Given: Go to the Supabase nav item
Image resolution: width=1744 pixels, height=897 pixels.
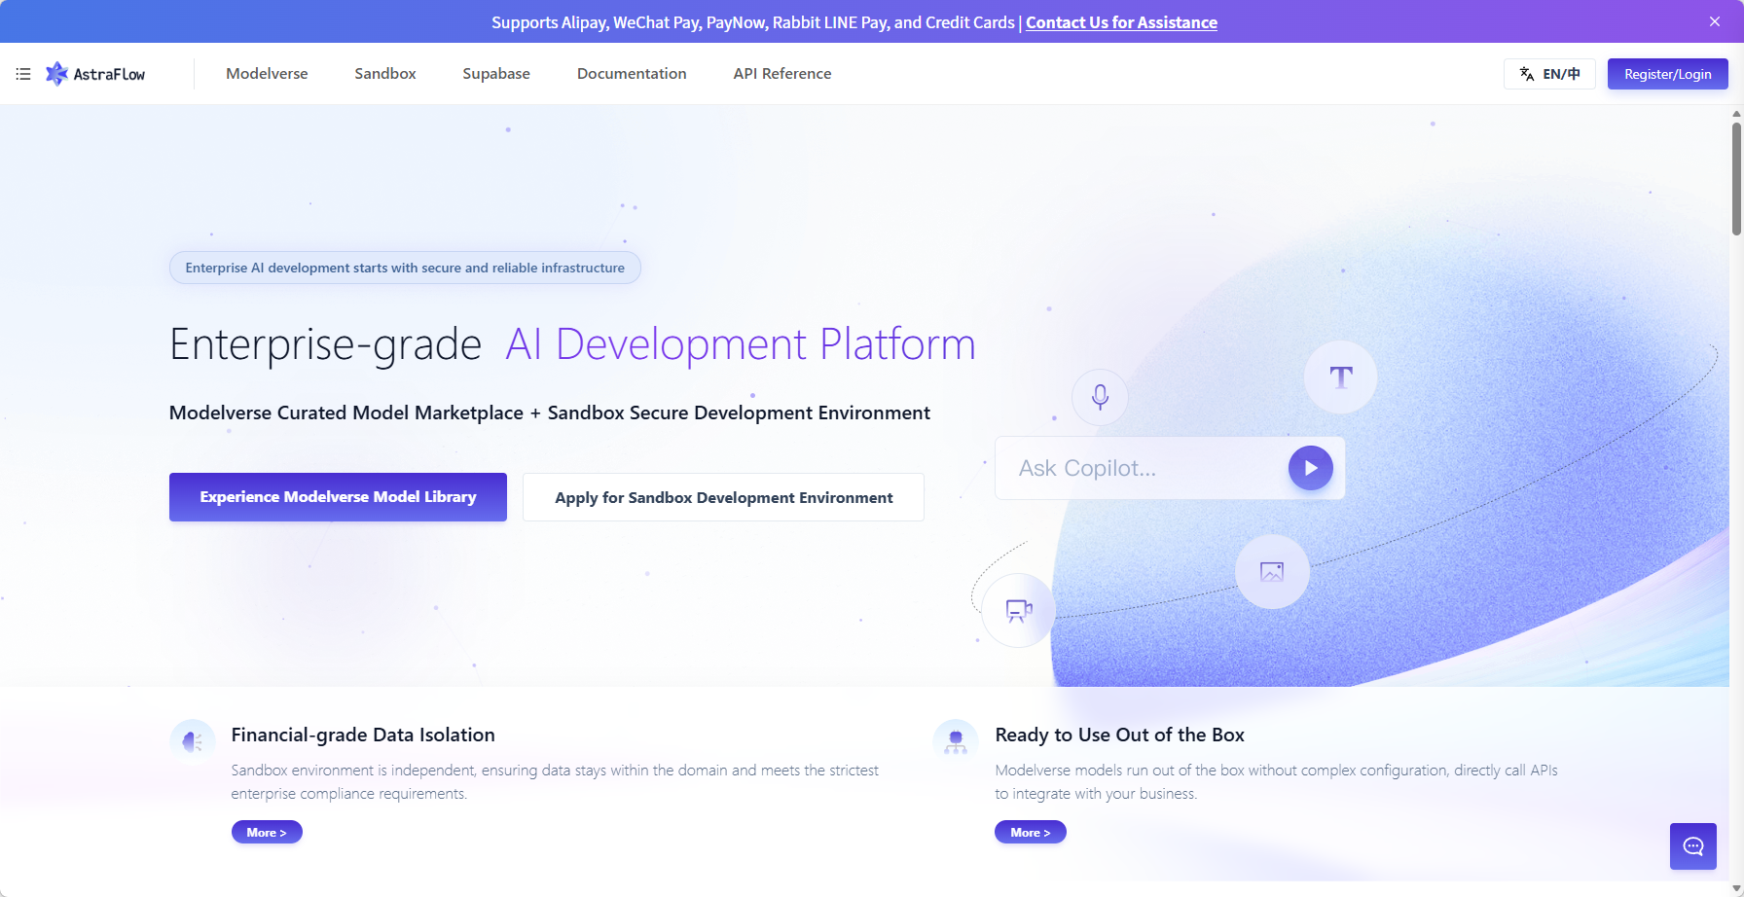Looking at the screenshot, I should click(x=496, y=74).
